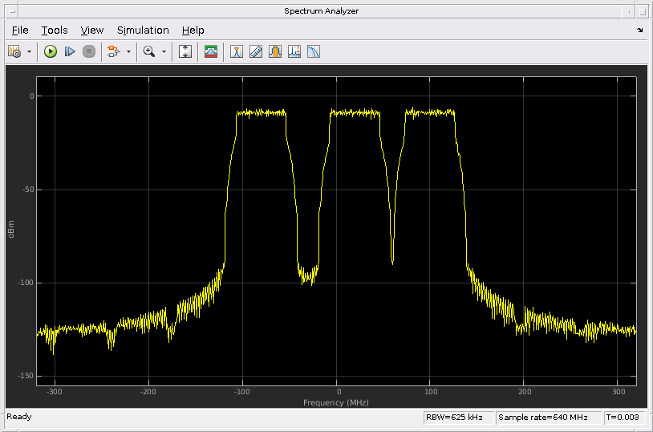The width and height of the screenshot is (653, 432).
Task: Open the scope configuration properties icon
Action: pyautogui.click(x=14, y=51)
